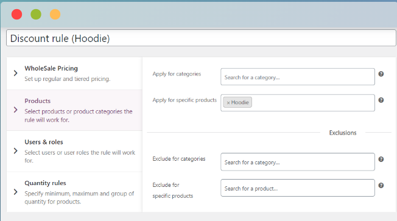Screen dimensions: 397x221
Task: Click 'Set up regular and tiered pricing.' text
Action: point(68,79)
